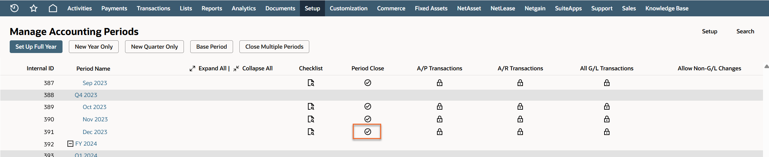Open the Recent Records history icon
Viewport: 769px width, 157px height.
point(14,8)
